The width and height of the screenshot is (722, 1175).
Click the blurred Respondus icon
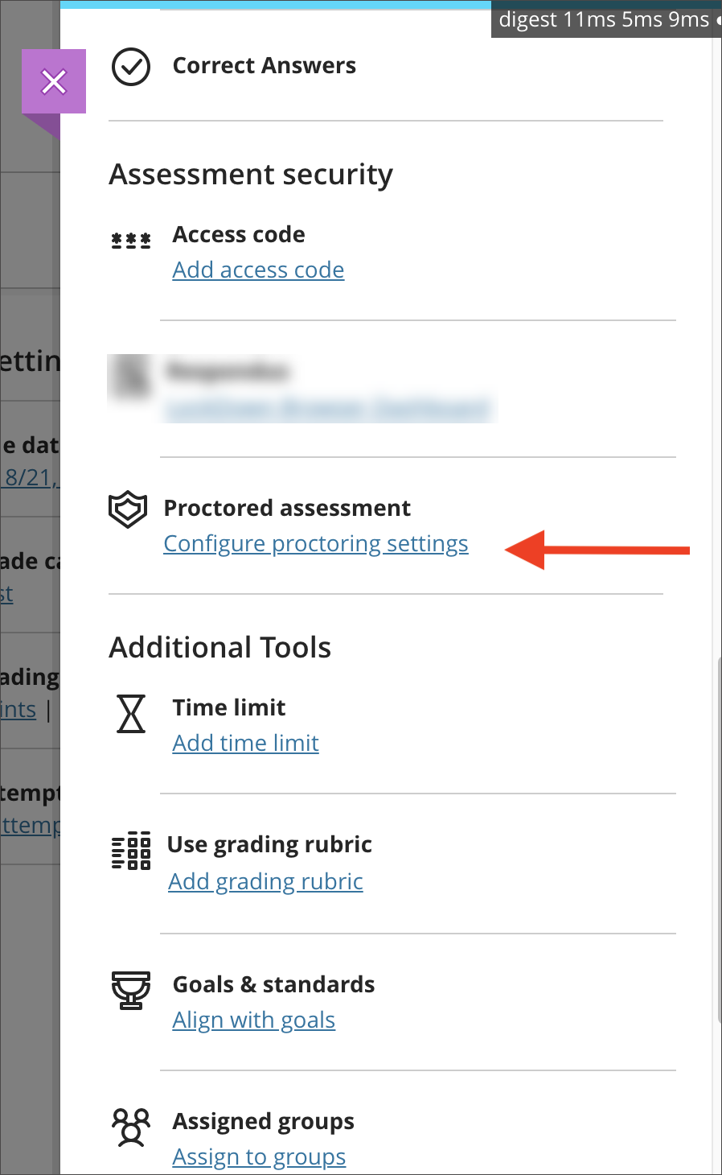[x=131, y=376]
